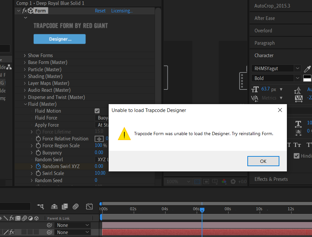Uncheck the Fluid Motion checkbox
312x237 pixels.
97,111
